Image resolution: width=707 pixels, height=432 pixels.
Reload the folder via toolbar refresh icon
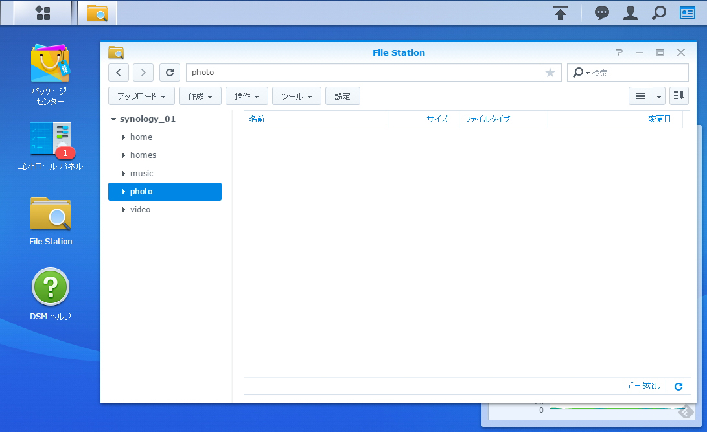pos(170,73)
